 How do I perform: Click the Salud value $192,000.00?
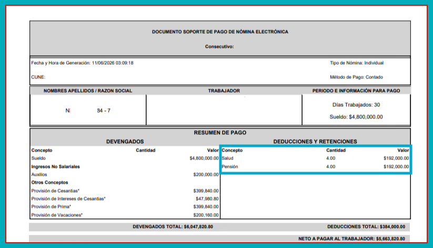point(396,158)
